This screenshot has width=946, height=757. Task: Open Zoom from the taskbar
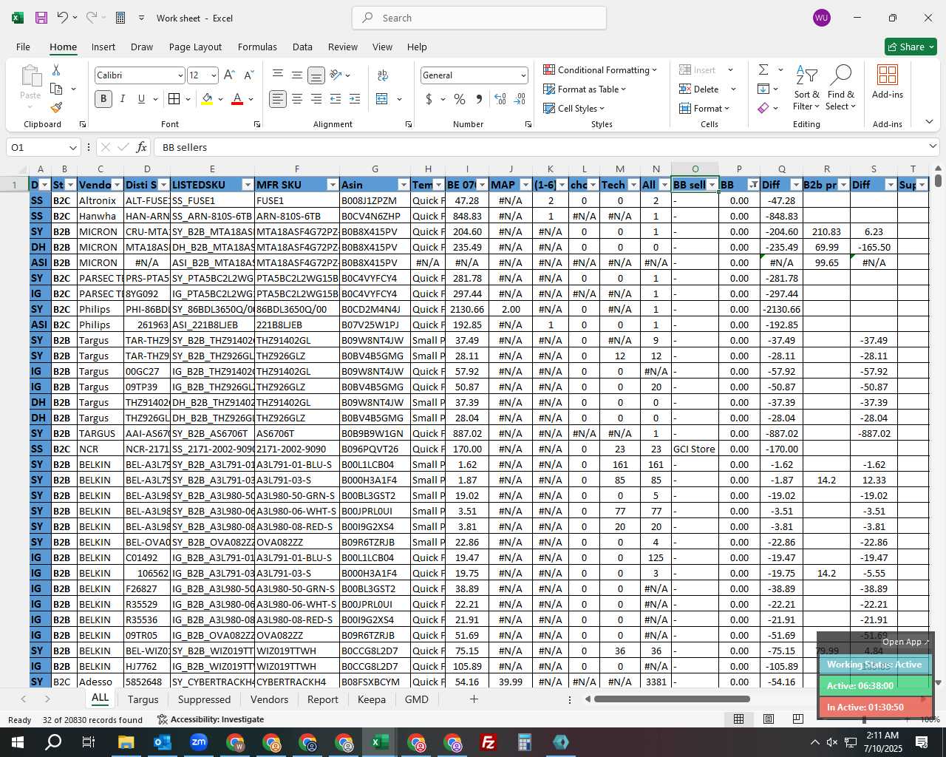(x=199, y=742)
